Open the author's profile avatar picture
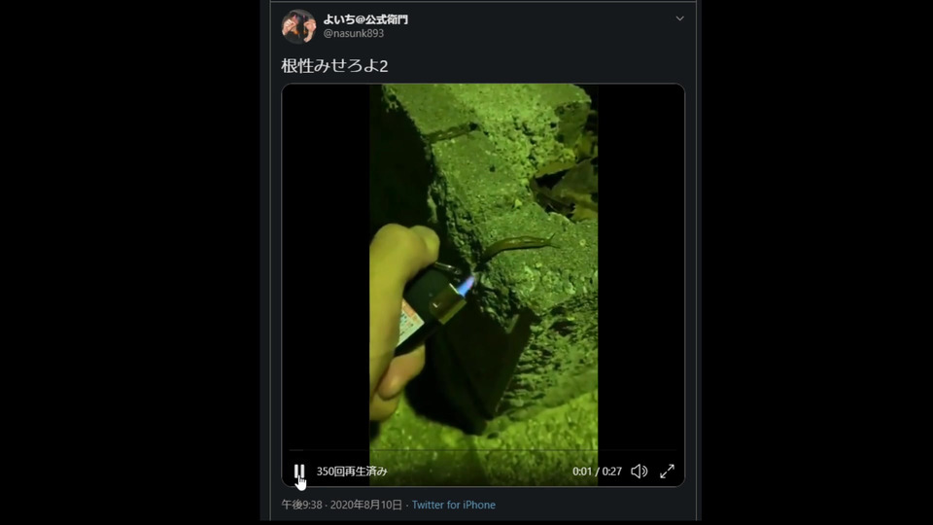 [298, 27]
